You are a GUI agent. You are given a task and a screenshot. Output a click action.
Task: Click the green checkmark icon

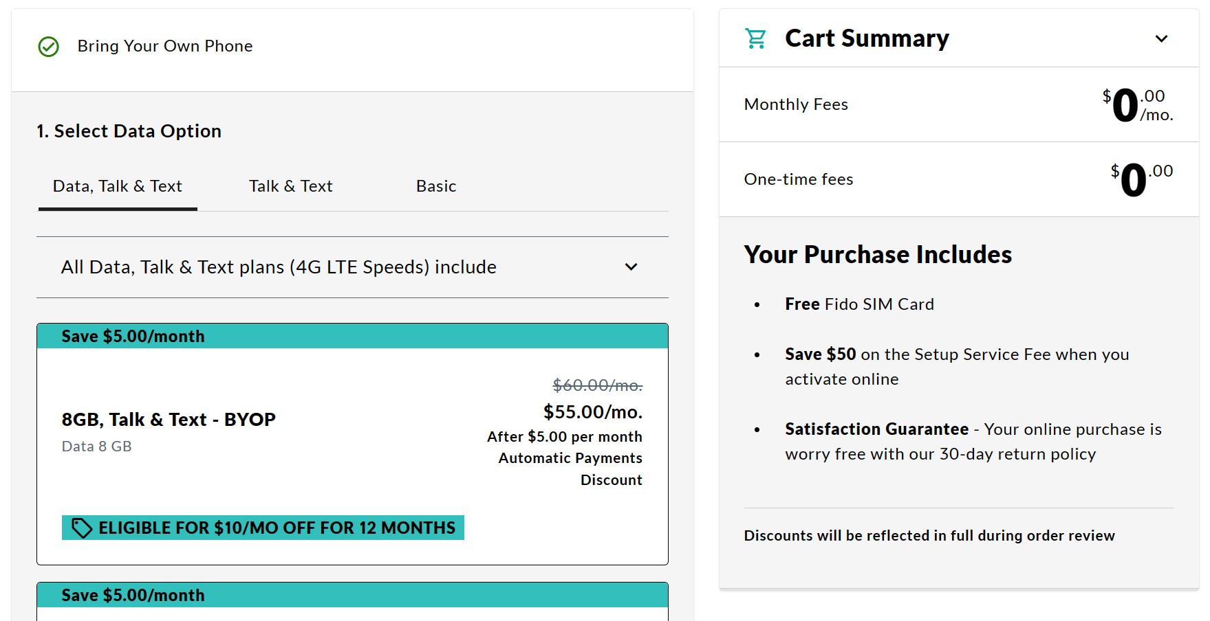tap(48, 47)
